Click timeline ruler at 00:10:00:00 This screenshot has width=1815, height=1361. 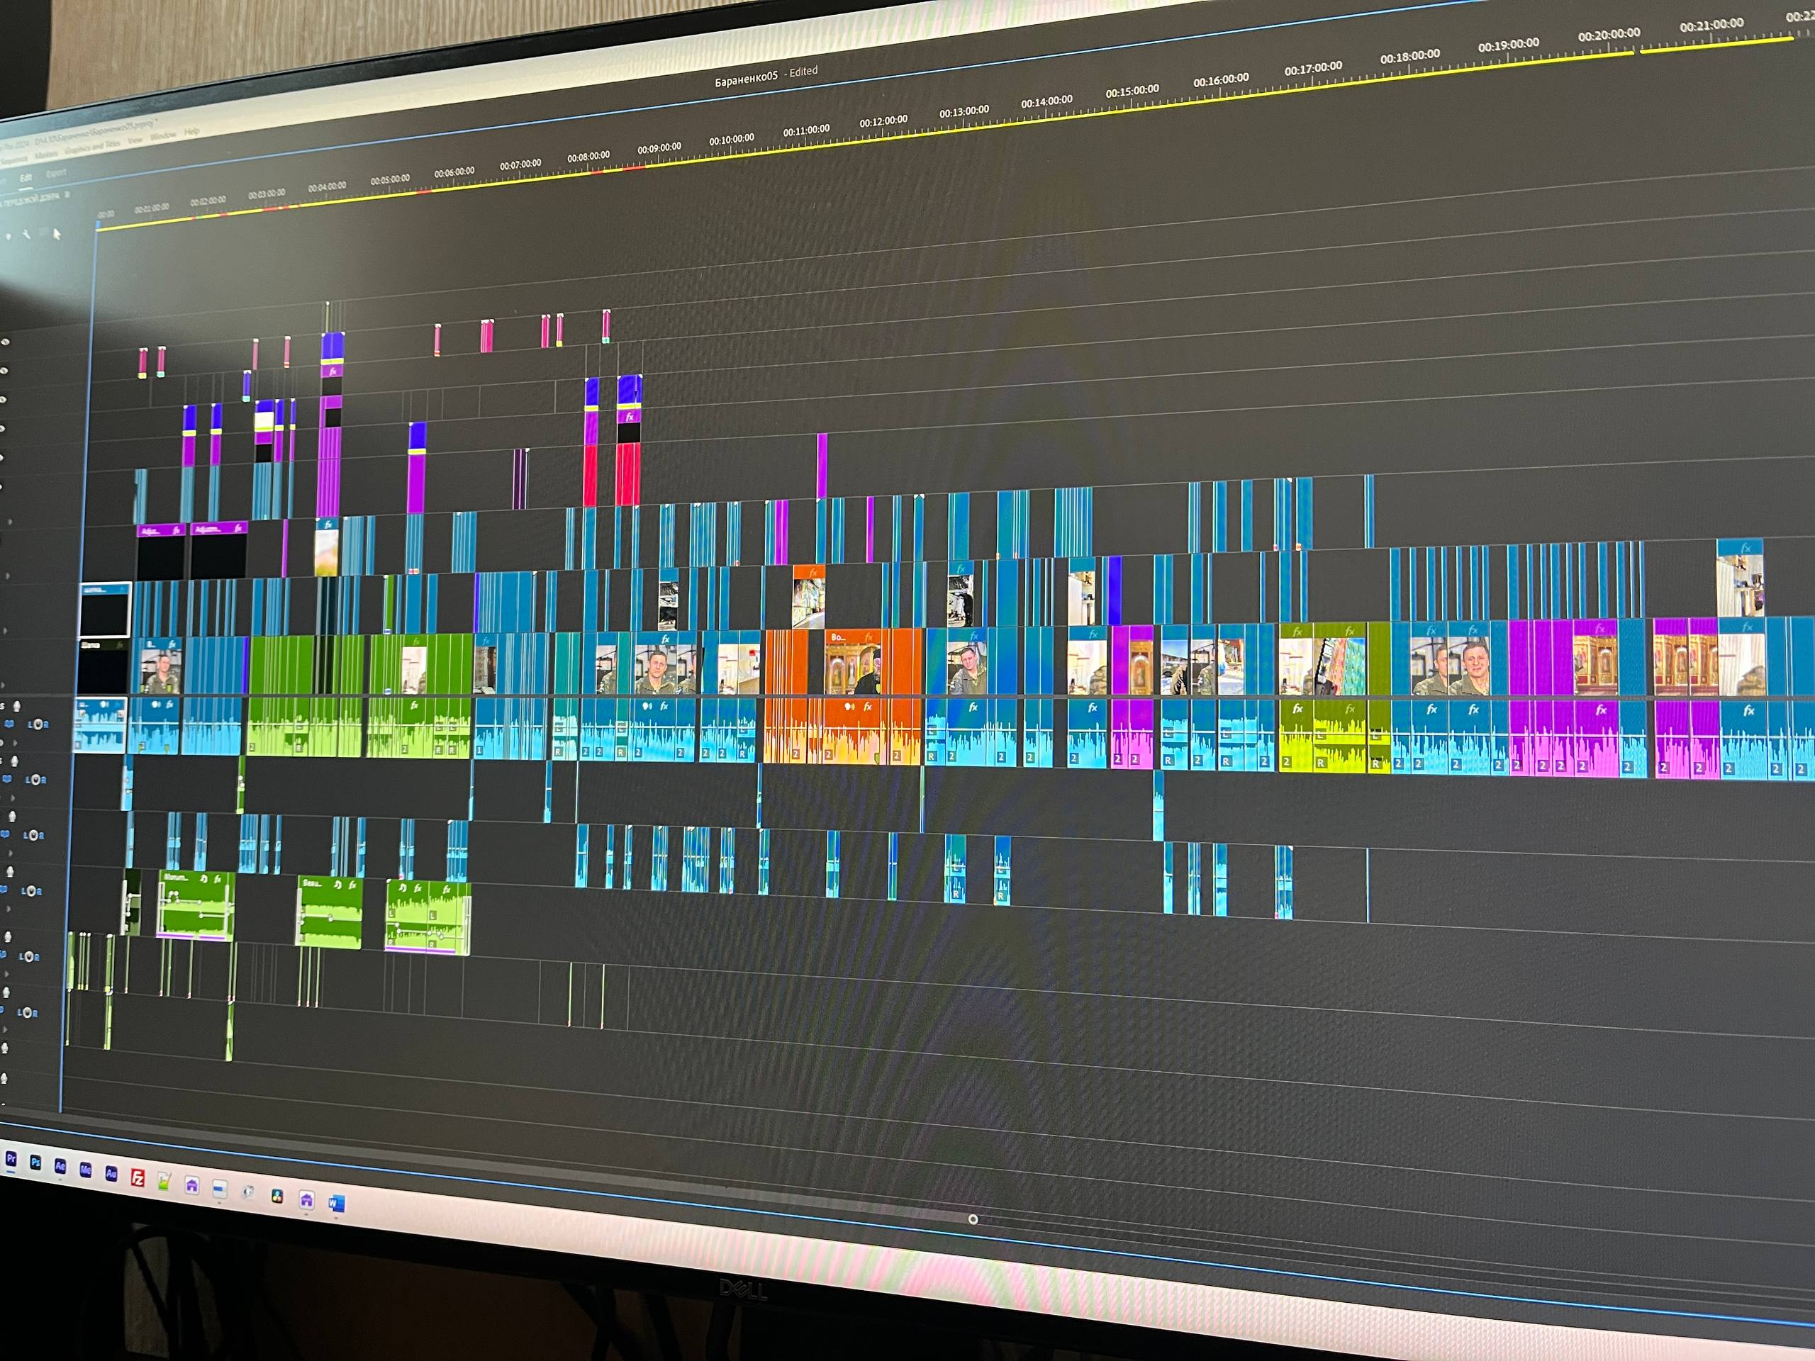coord(731,148)
